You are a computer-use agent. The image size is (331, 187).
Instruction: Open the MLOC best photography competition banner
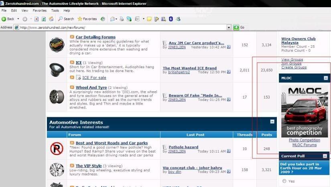tap(305, 111)
